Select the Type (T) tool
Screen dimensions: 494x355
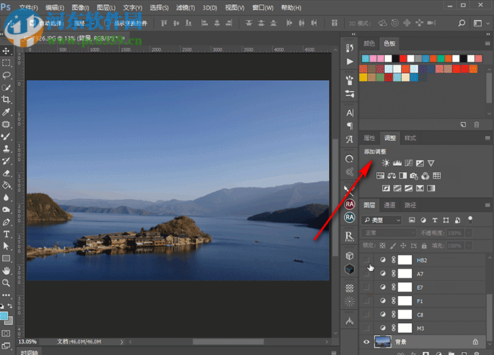[6, 234]
